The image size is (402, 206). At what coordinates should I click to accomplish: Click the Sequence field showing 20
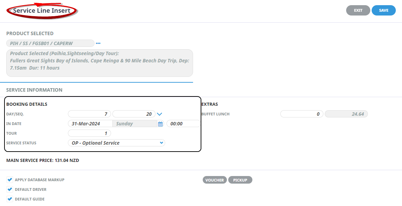point(134,114)
